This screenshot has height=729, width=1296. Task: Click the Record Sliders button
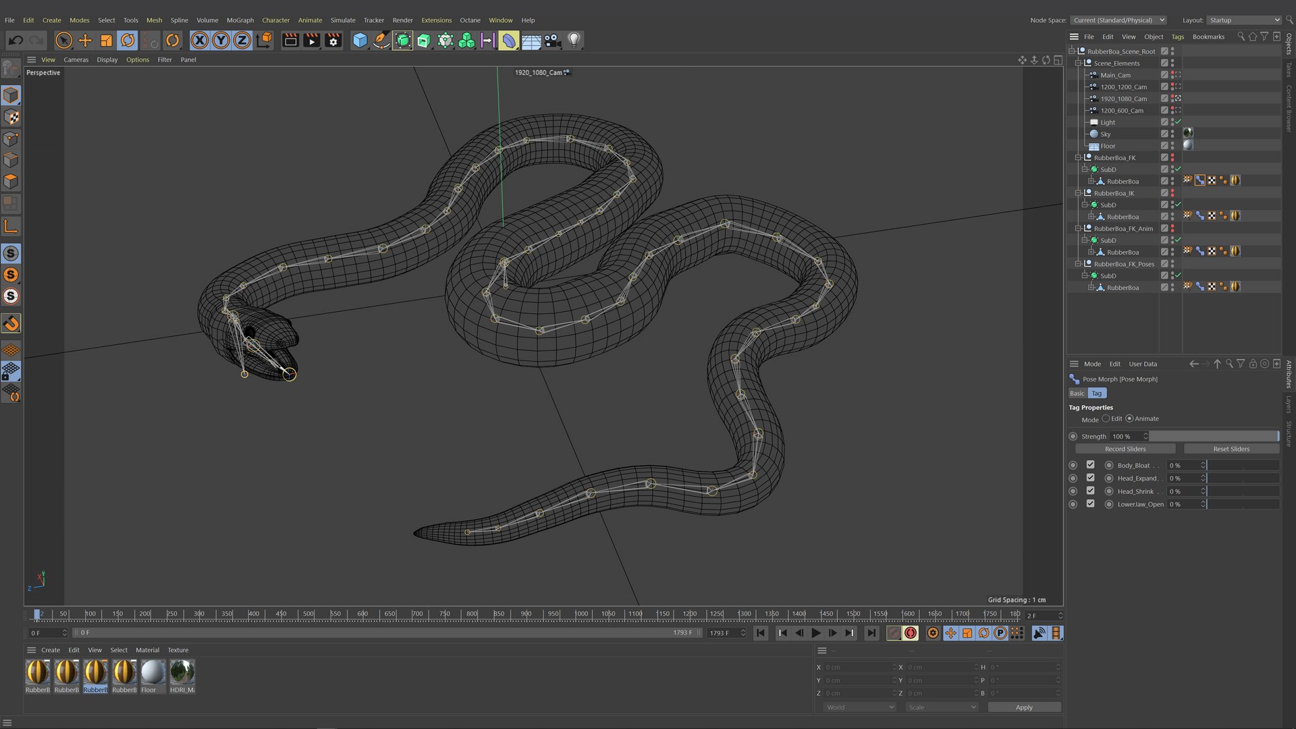1125,449
